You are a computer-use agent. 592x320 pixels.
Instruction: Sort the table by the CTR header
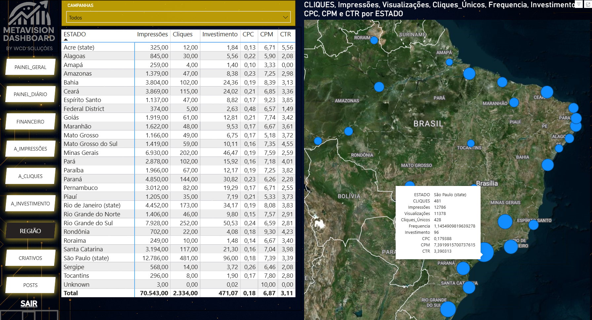pos(286,34)
